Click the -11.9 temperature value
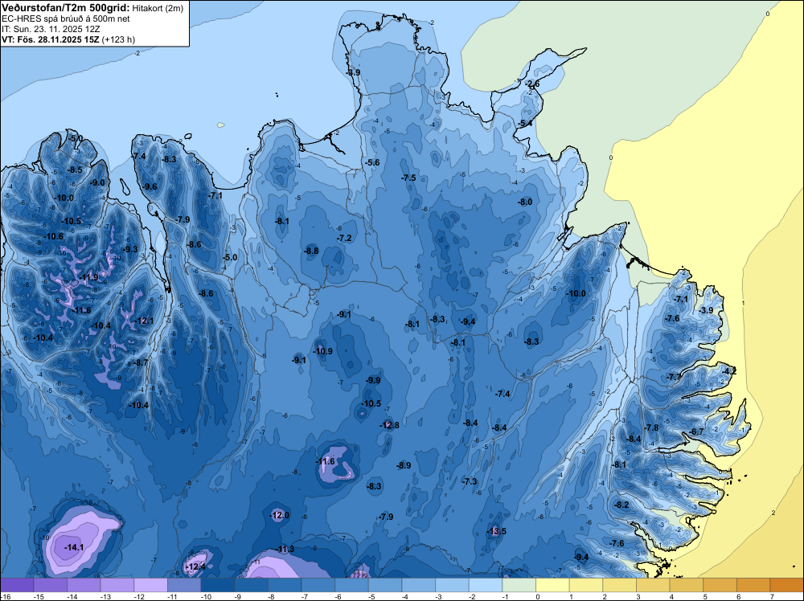 [88, 277]
